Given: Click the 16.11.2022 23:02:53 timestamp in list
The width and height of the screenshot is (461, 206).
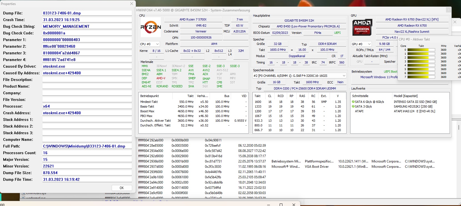Looking at the screenshot, I should point(252,188).
